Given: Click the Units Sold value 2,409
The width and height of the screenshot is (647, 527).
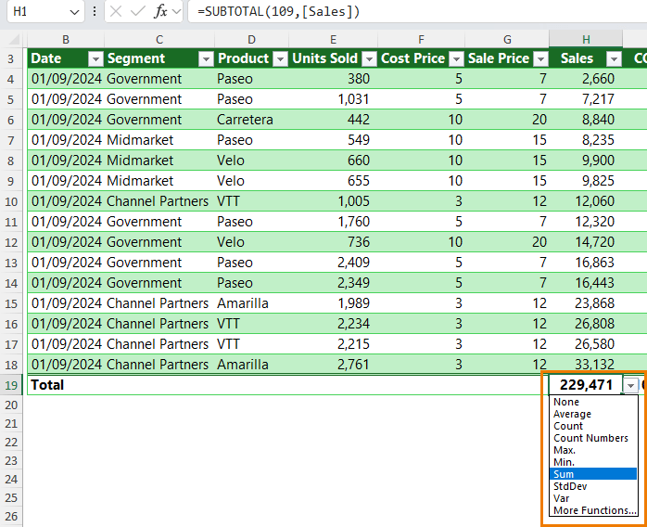Looking at the screenshot, I should 333,263.
